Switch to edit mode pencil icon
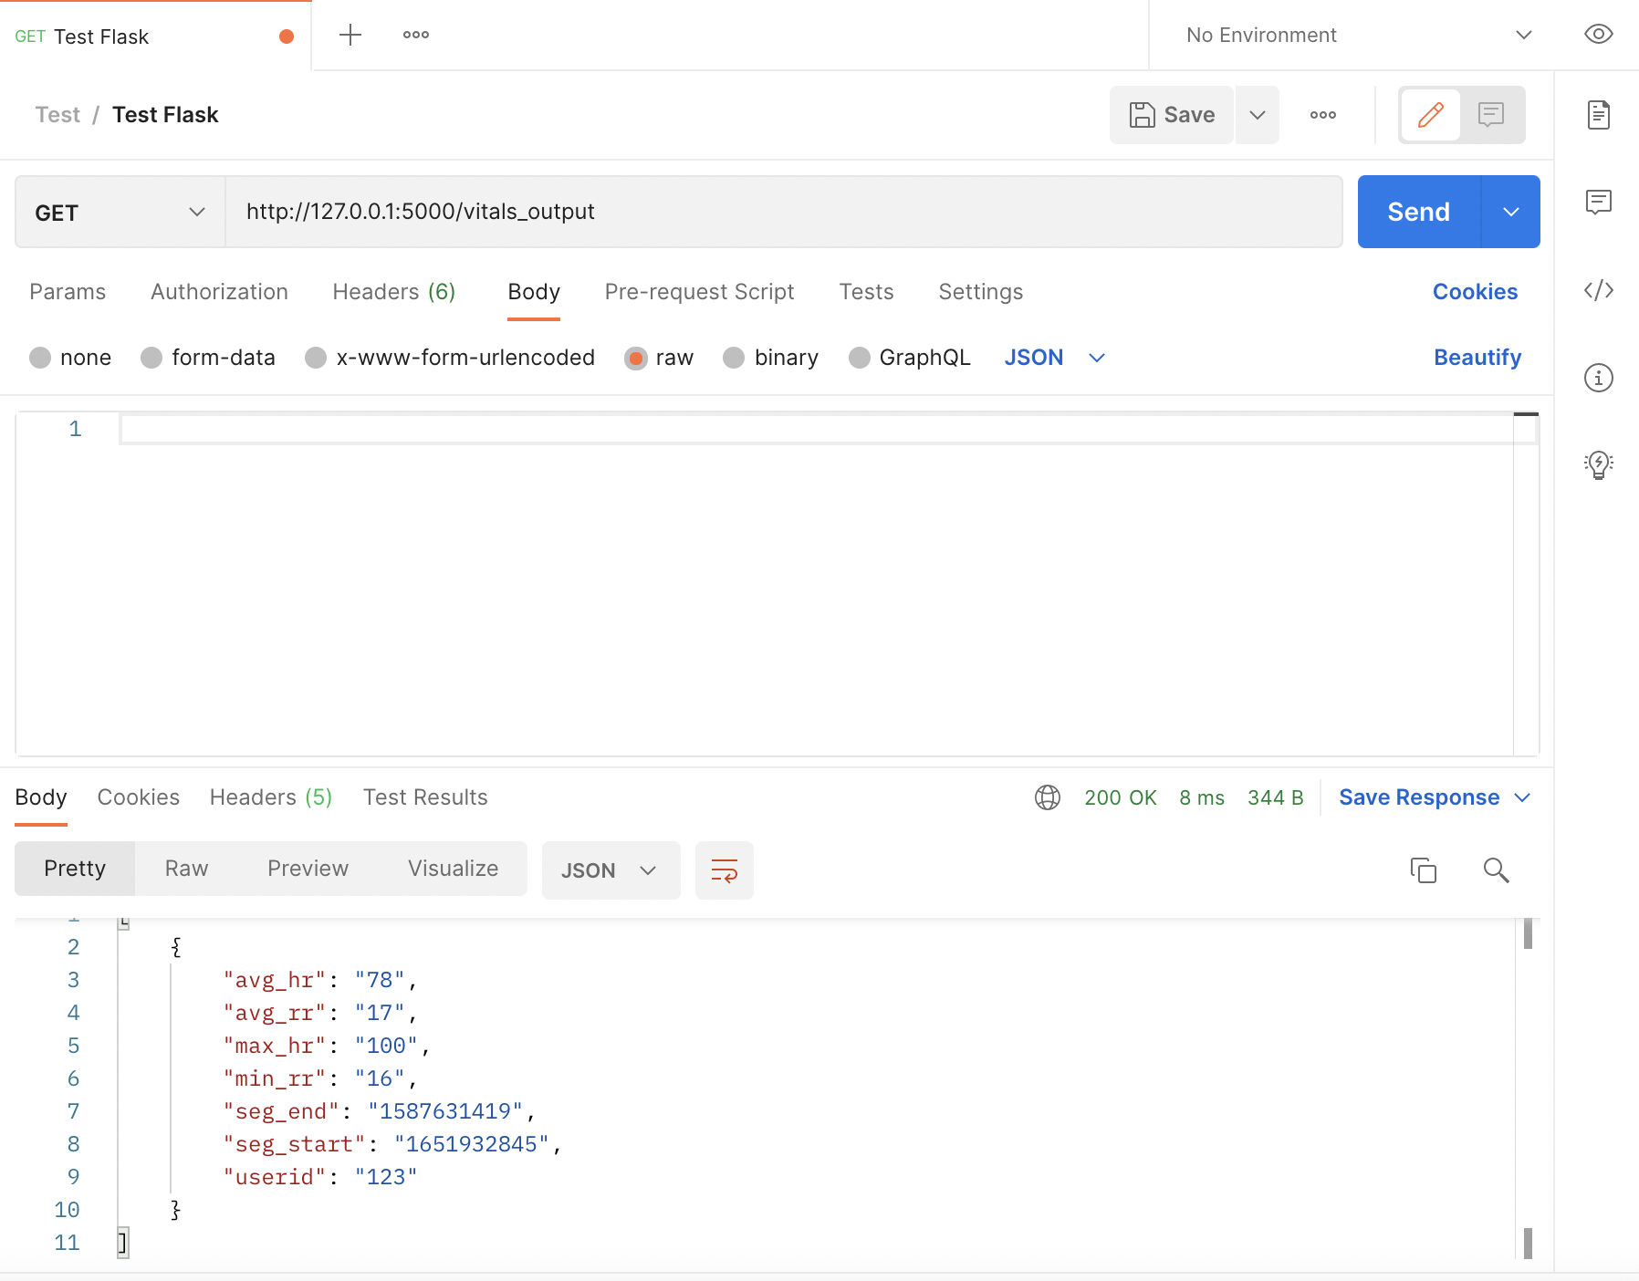The width and height of the screenshot is (1639, 1281). (1430, 115)
